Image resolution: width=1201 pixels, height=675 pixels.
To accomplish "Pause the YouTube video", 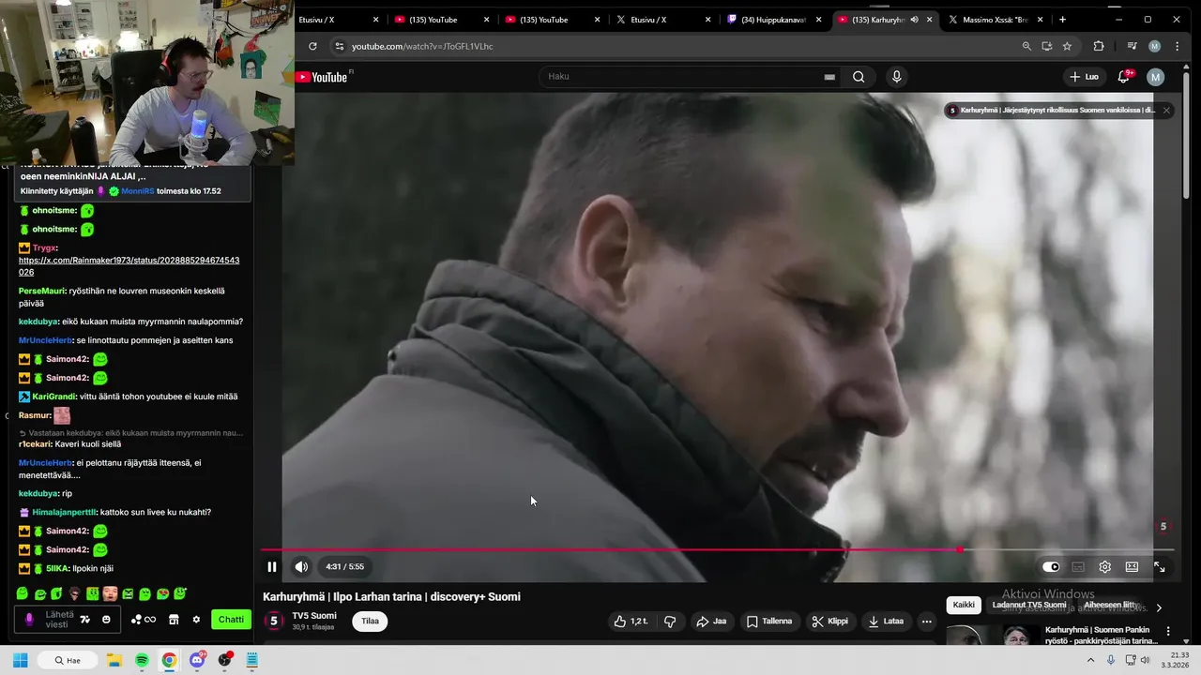I will coord(272,566).
